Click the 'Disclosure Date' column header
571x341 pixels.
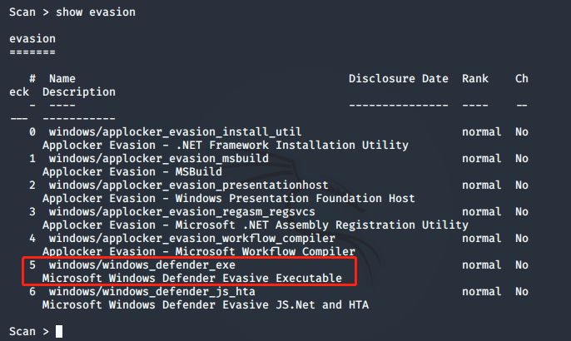(x=399, y=79)
